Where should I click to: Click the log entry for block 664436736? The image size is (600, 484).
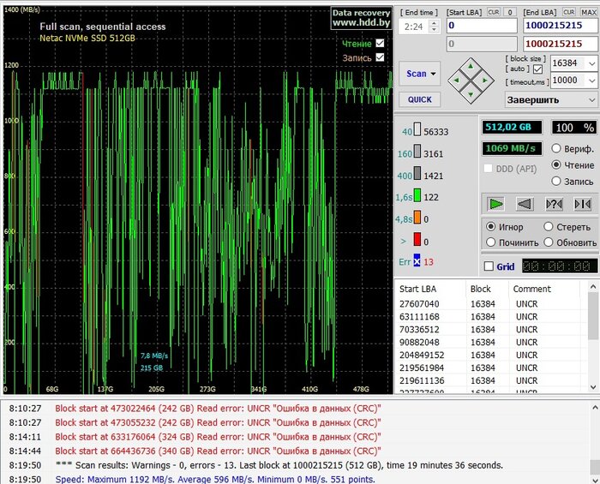(x=218, y=451)
